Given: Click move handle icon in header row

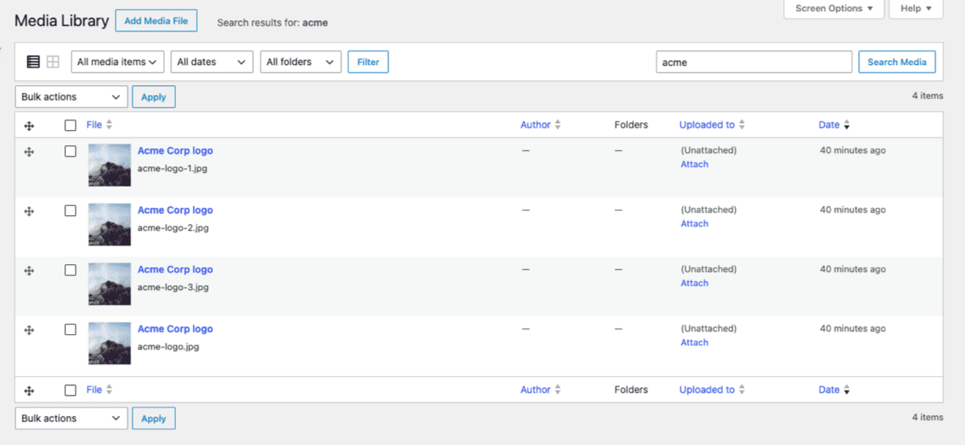Looking at the screenshot, I should point(29,125).
